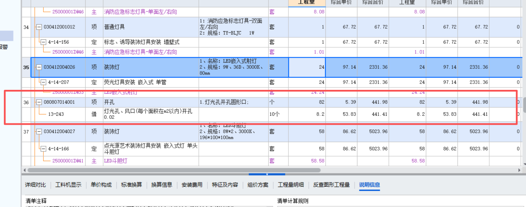Collapse the 030412004026 item row

(39, 67)
